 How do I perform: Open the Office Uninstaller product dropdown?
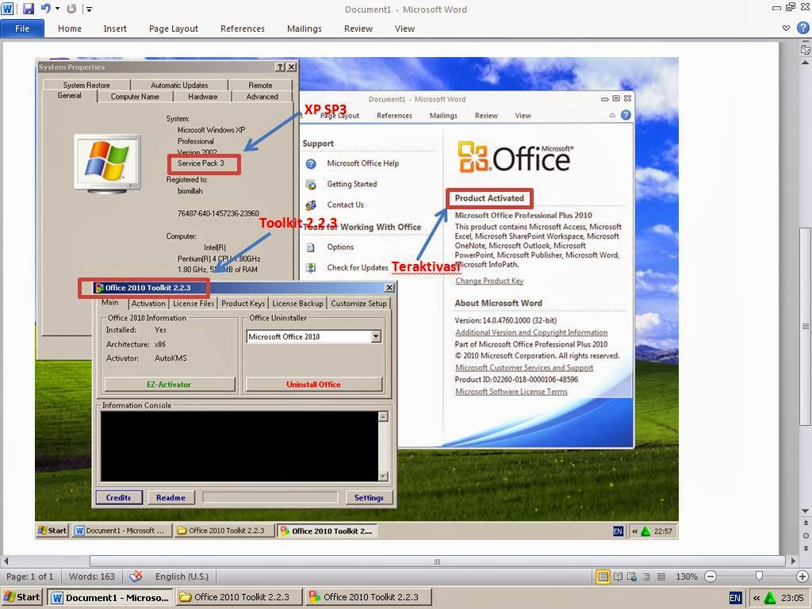pyautogui.click(x=375, y=336)
